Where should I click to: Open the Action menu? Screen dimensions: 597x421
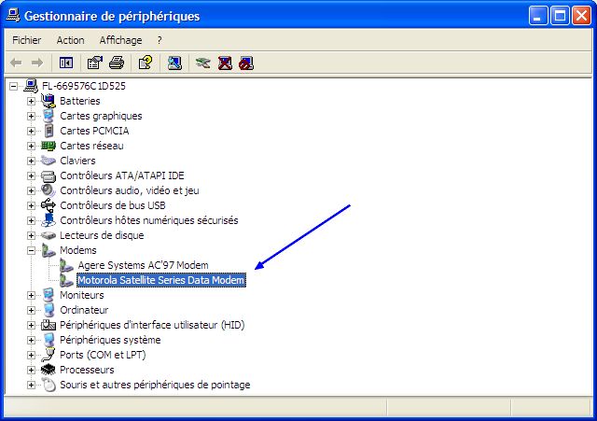click(71, 40)
